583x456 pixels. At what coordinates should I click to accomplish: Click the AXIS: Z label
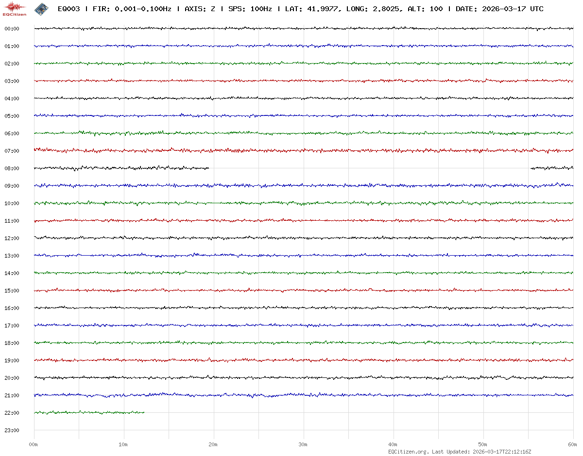click(x=200, y=9)
